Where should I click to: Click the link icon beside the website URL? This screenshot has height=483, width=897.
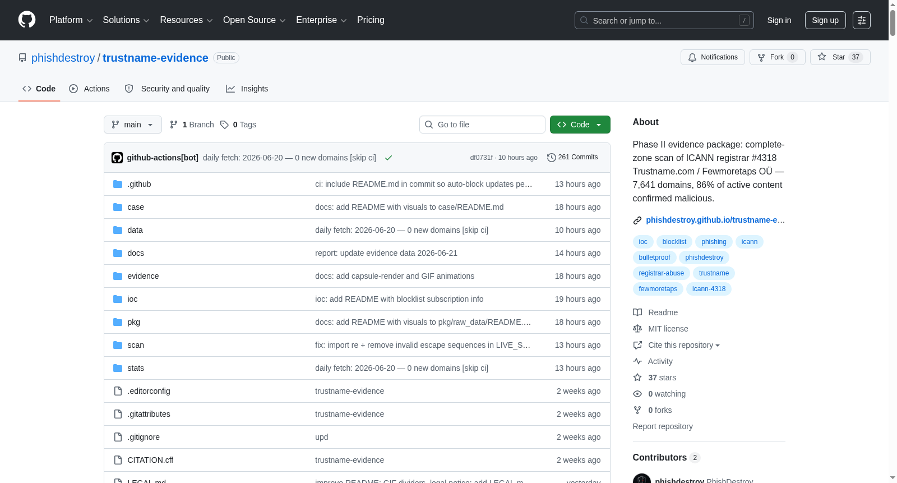point(637,220)
